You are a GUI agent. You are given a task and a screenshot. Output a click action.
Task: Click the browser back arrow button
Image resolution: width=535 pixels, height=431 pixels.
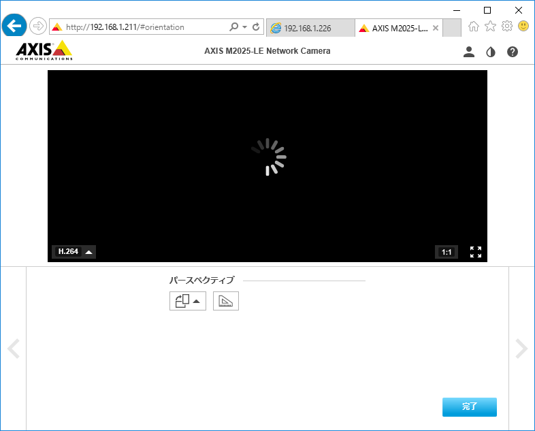pyautogui.click(x=14, y=26)
